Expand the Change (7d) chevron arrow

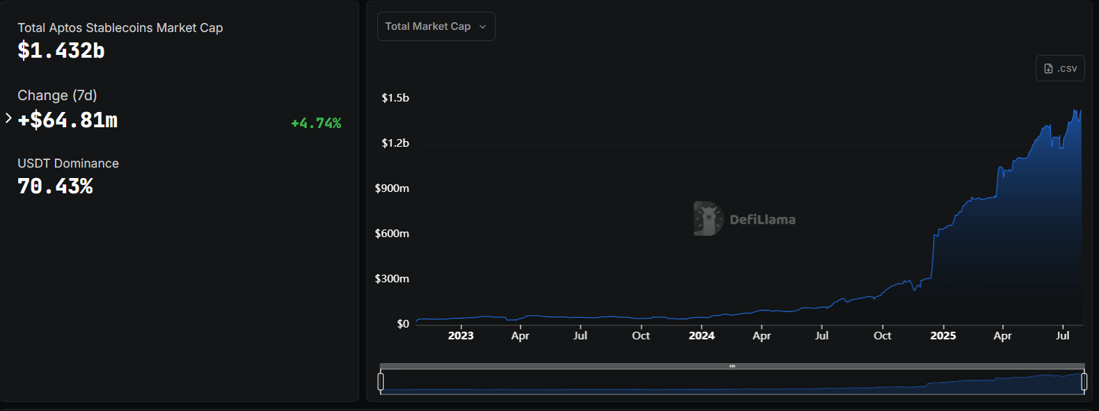click(8, 118)
